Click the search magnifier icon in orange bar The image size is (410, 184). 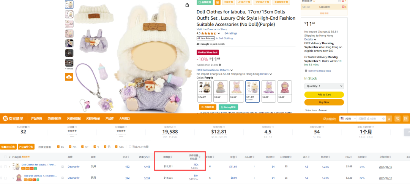[388, 119]
